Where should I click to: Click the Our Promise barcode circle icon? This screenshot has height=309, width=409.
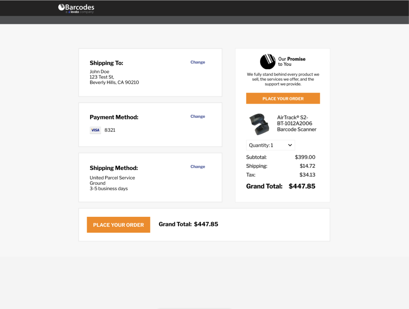pos(268,61)
